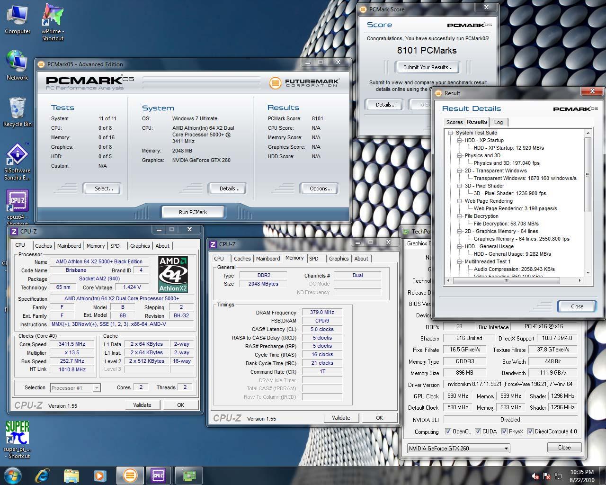
Task: Launch the super_pi desktop shortcut
Action: (x=18, y=440)
